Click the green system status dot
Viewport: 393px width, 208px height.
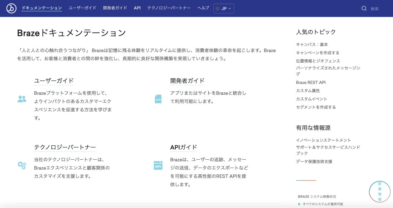pyautogui.click(x=299, y=204)
